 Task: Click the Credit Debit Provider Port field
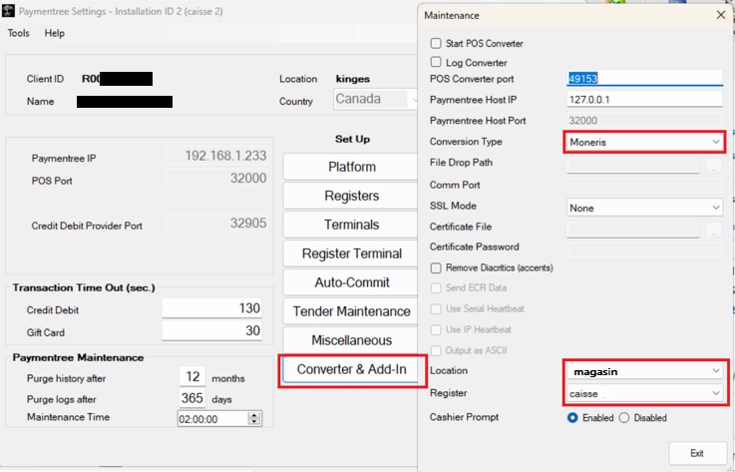[216, 223]
